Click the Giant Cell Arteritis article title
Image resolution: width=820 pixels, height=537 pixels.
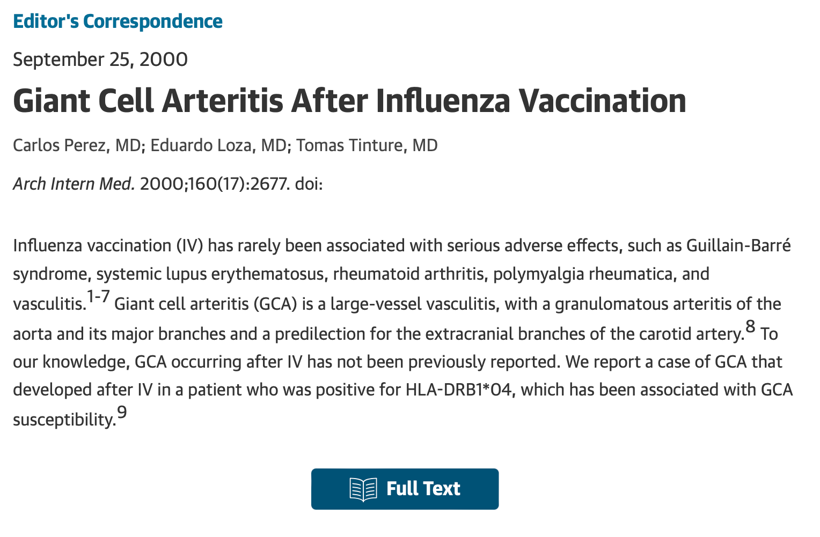(x=349, y=101)
